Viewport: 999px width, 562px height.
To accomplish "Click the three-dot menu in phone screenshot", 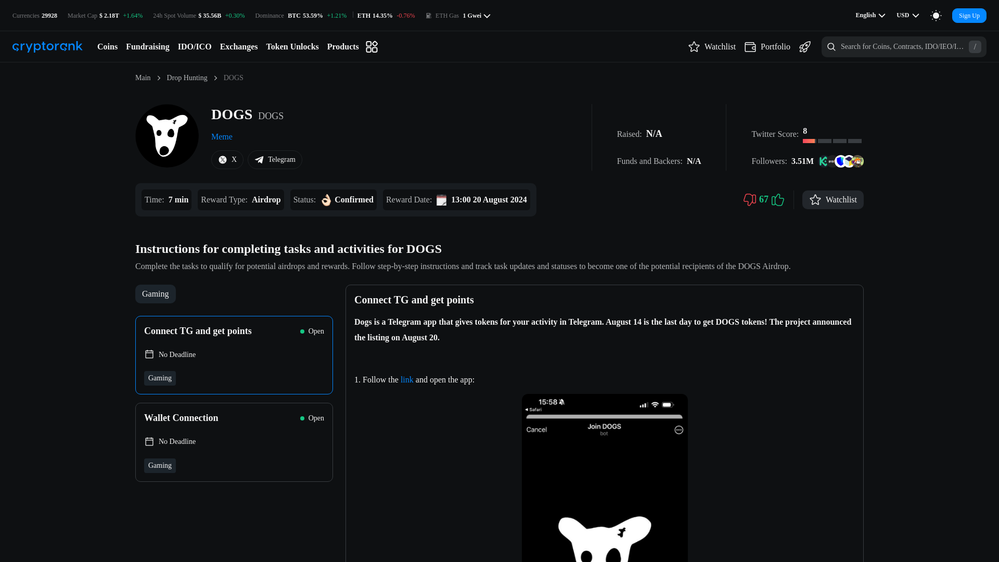I will click(x=679, y=430).
